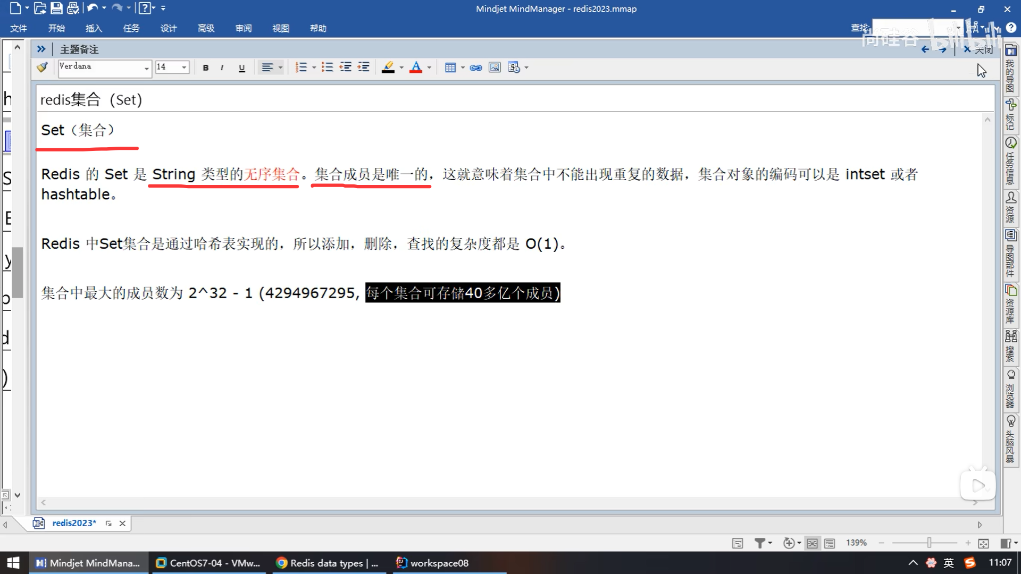Toggle underline formatting
The height and width of the screenshot is (574, 1021).
(242, 67)
